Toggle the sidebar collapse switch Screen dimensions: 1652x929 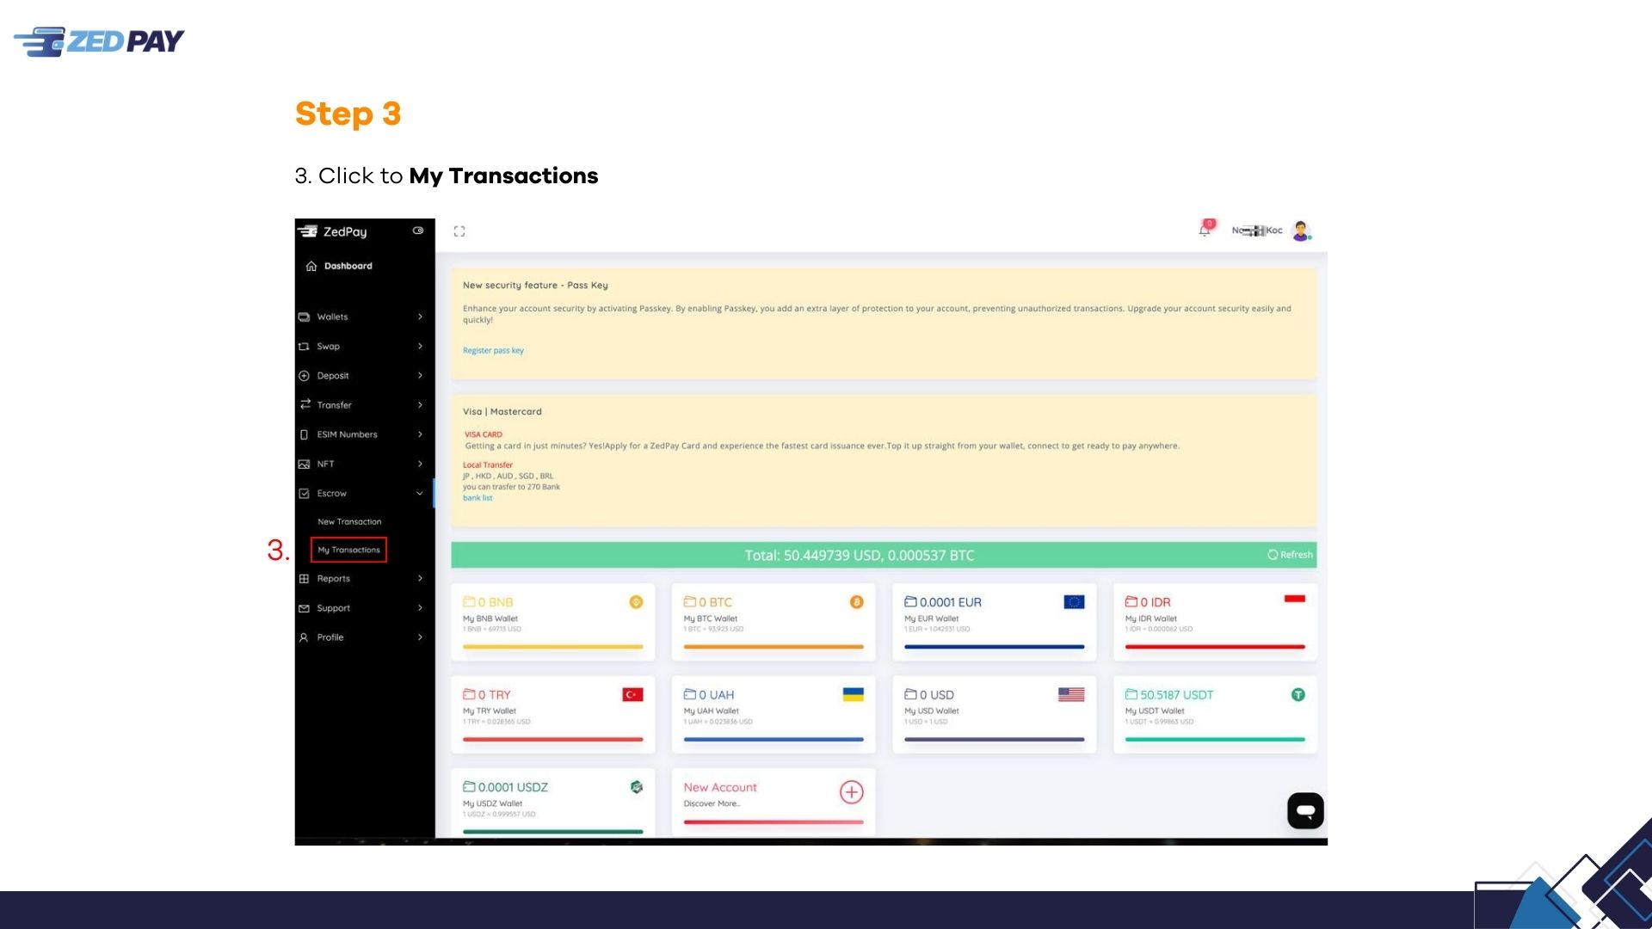(x=418, y=231)
